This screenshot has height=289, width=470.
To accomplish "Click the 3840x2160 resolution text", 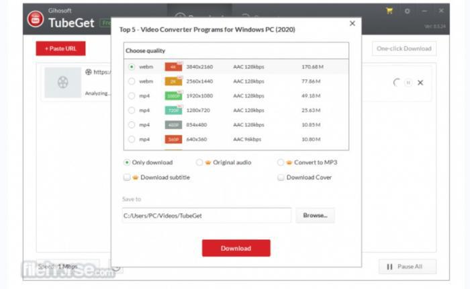I will tap(199, 67).
